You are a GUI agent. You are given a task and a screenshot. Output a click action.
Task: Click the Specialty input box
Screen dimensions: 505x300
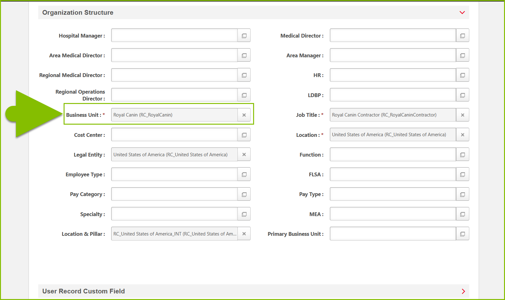174,214
